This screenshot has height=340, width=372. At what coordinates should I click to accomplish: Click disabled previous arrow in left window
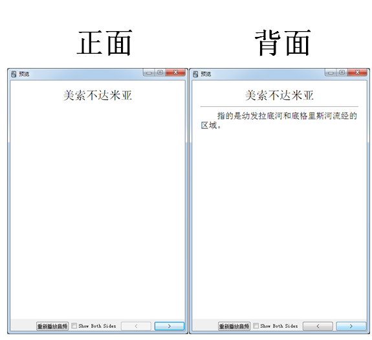coord(136,326)
